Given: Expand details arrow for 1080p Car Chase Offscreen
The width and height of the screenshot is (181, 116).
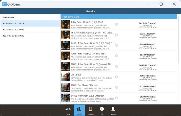Looking at the screenshot, I should click(116, 87).
